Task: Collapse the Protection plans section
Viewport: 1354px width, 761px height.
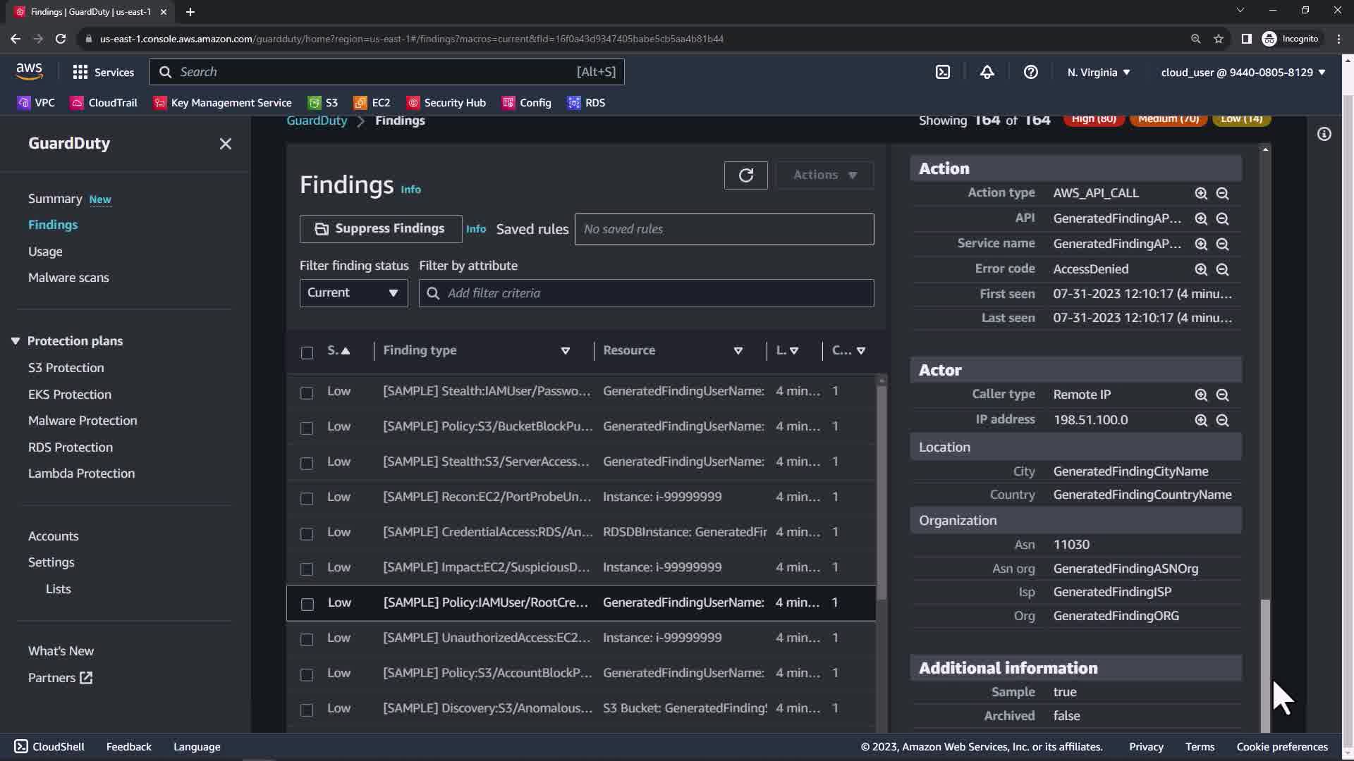Action: (x=16, y=341)
